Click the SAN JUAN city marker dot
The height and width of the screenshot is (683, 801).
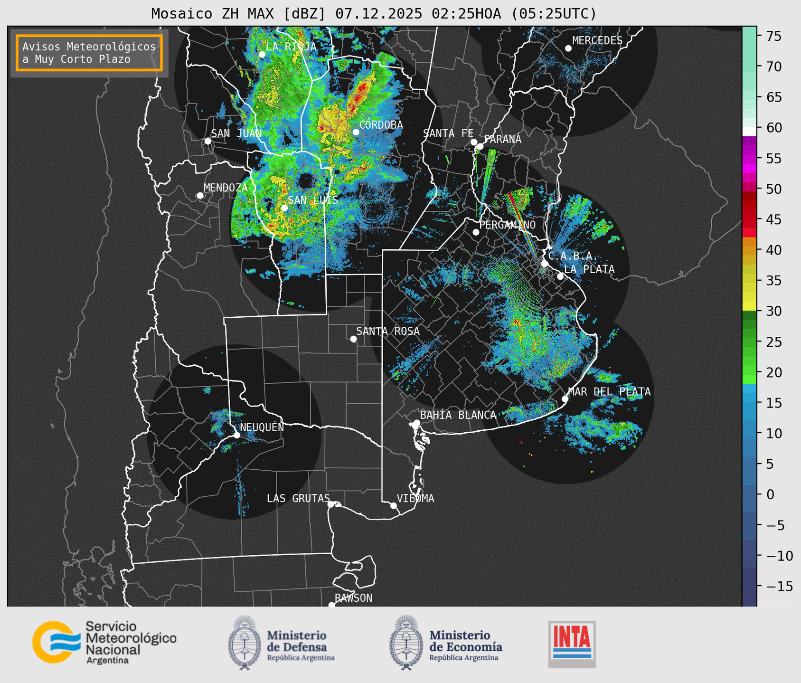tap(207, 141)
